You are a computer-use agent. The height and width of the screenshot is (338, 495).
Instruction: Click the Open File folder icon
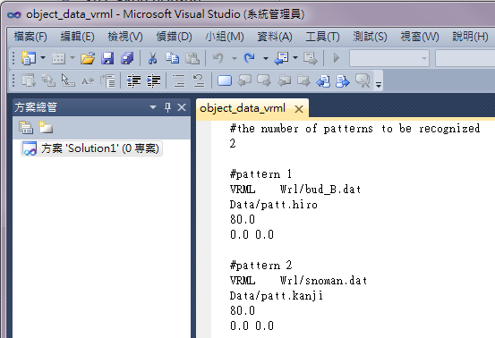(88, 58)
